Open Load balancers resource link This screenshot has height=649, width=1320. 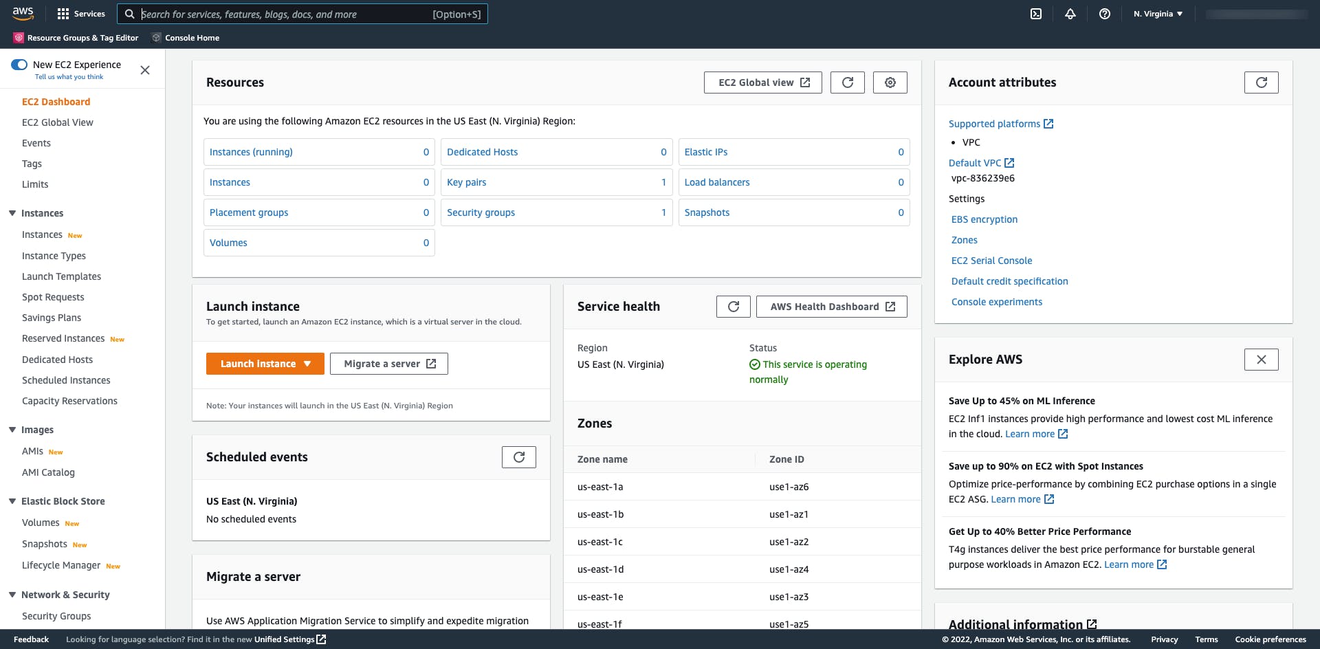(717, 182)
